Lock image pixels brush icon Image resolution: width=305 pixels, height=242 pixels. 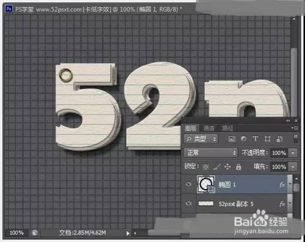tap(217, 167)
